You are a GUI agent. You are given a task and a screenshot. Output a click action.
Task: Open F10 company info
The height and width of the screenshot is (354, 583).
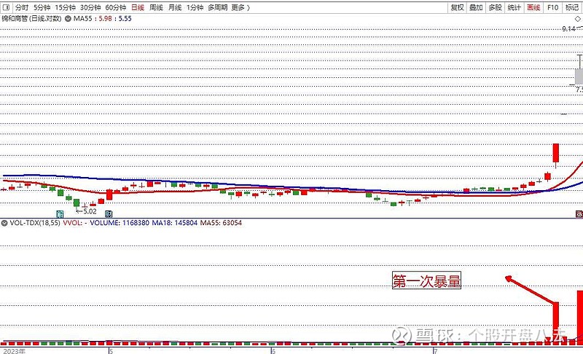552,7
